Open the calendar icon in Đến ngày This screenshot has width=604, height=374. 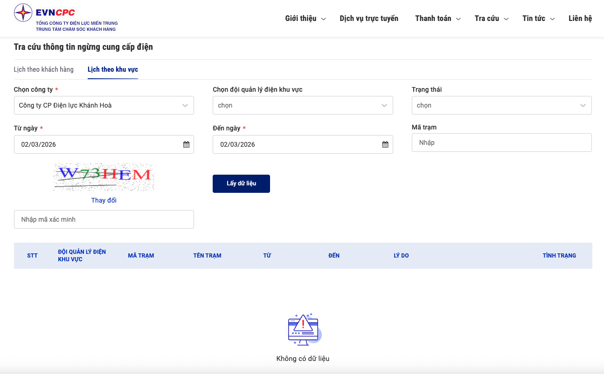(x=385, y=144)
